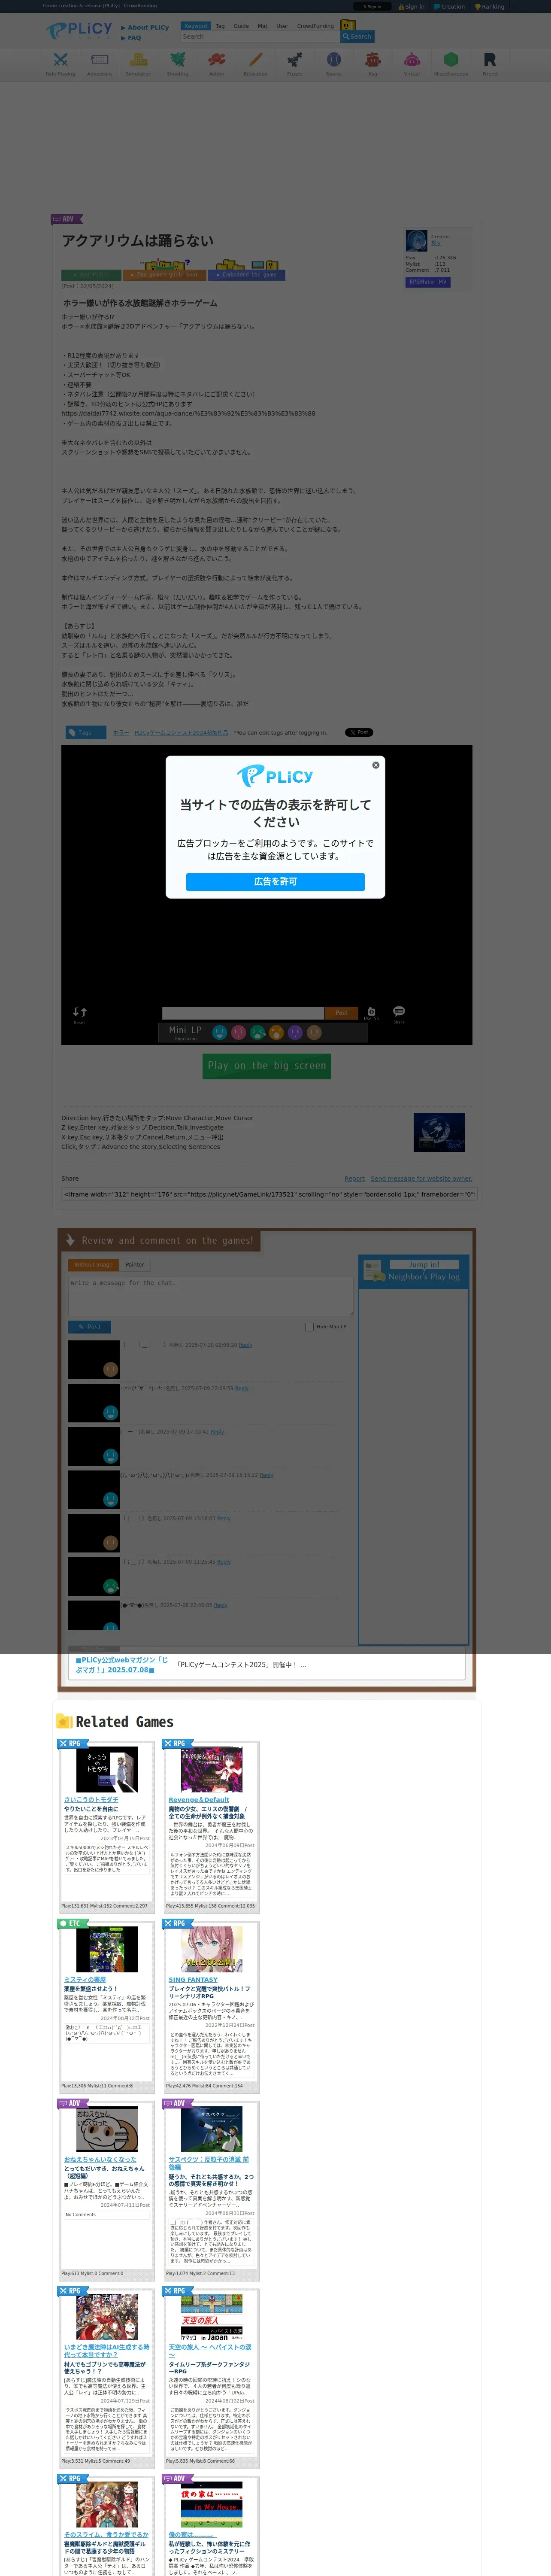Select the CrowdFunding search tab
Viewport: 551px width, 2576px height.
316,26
